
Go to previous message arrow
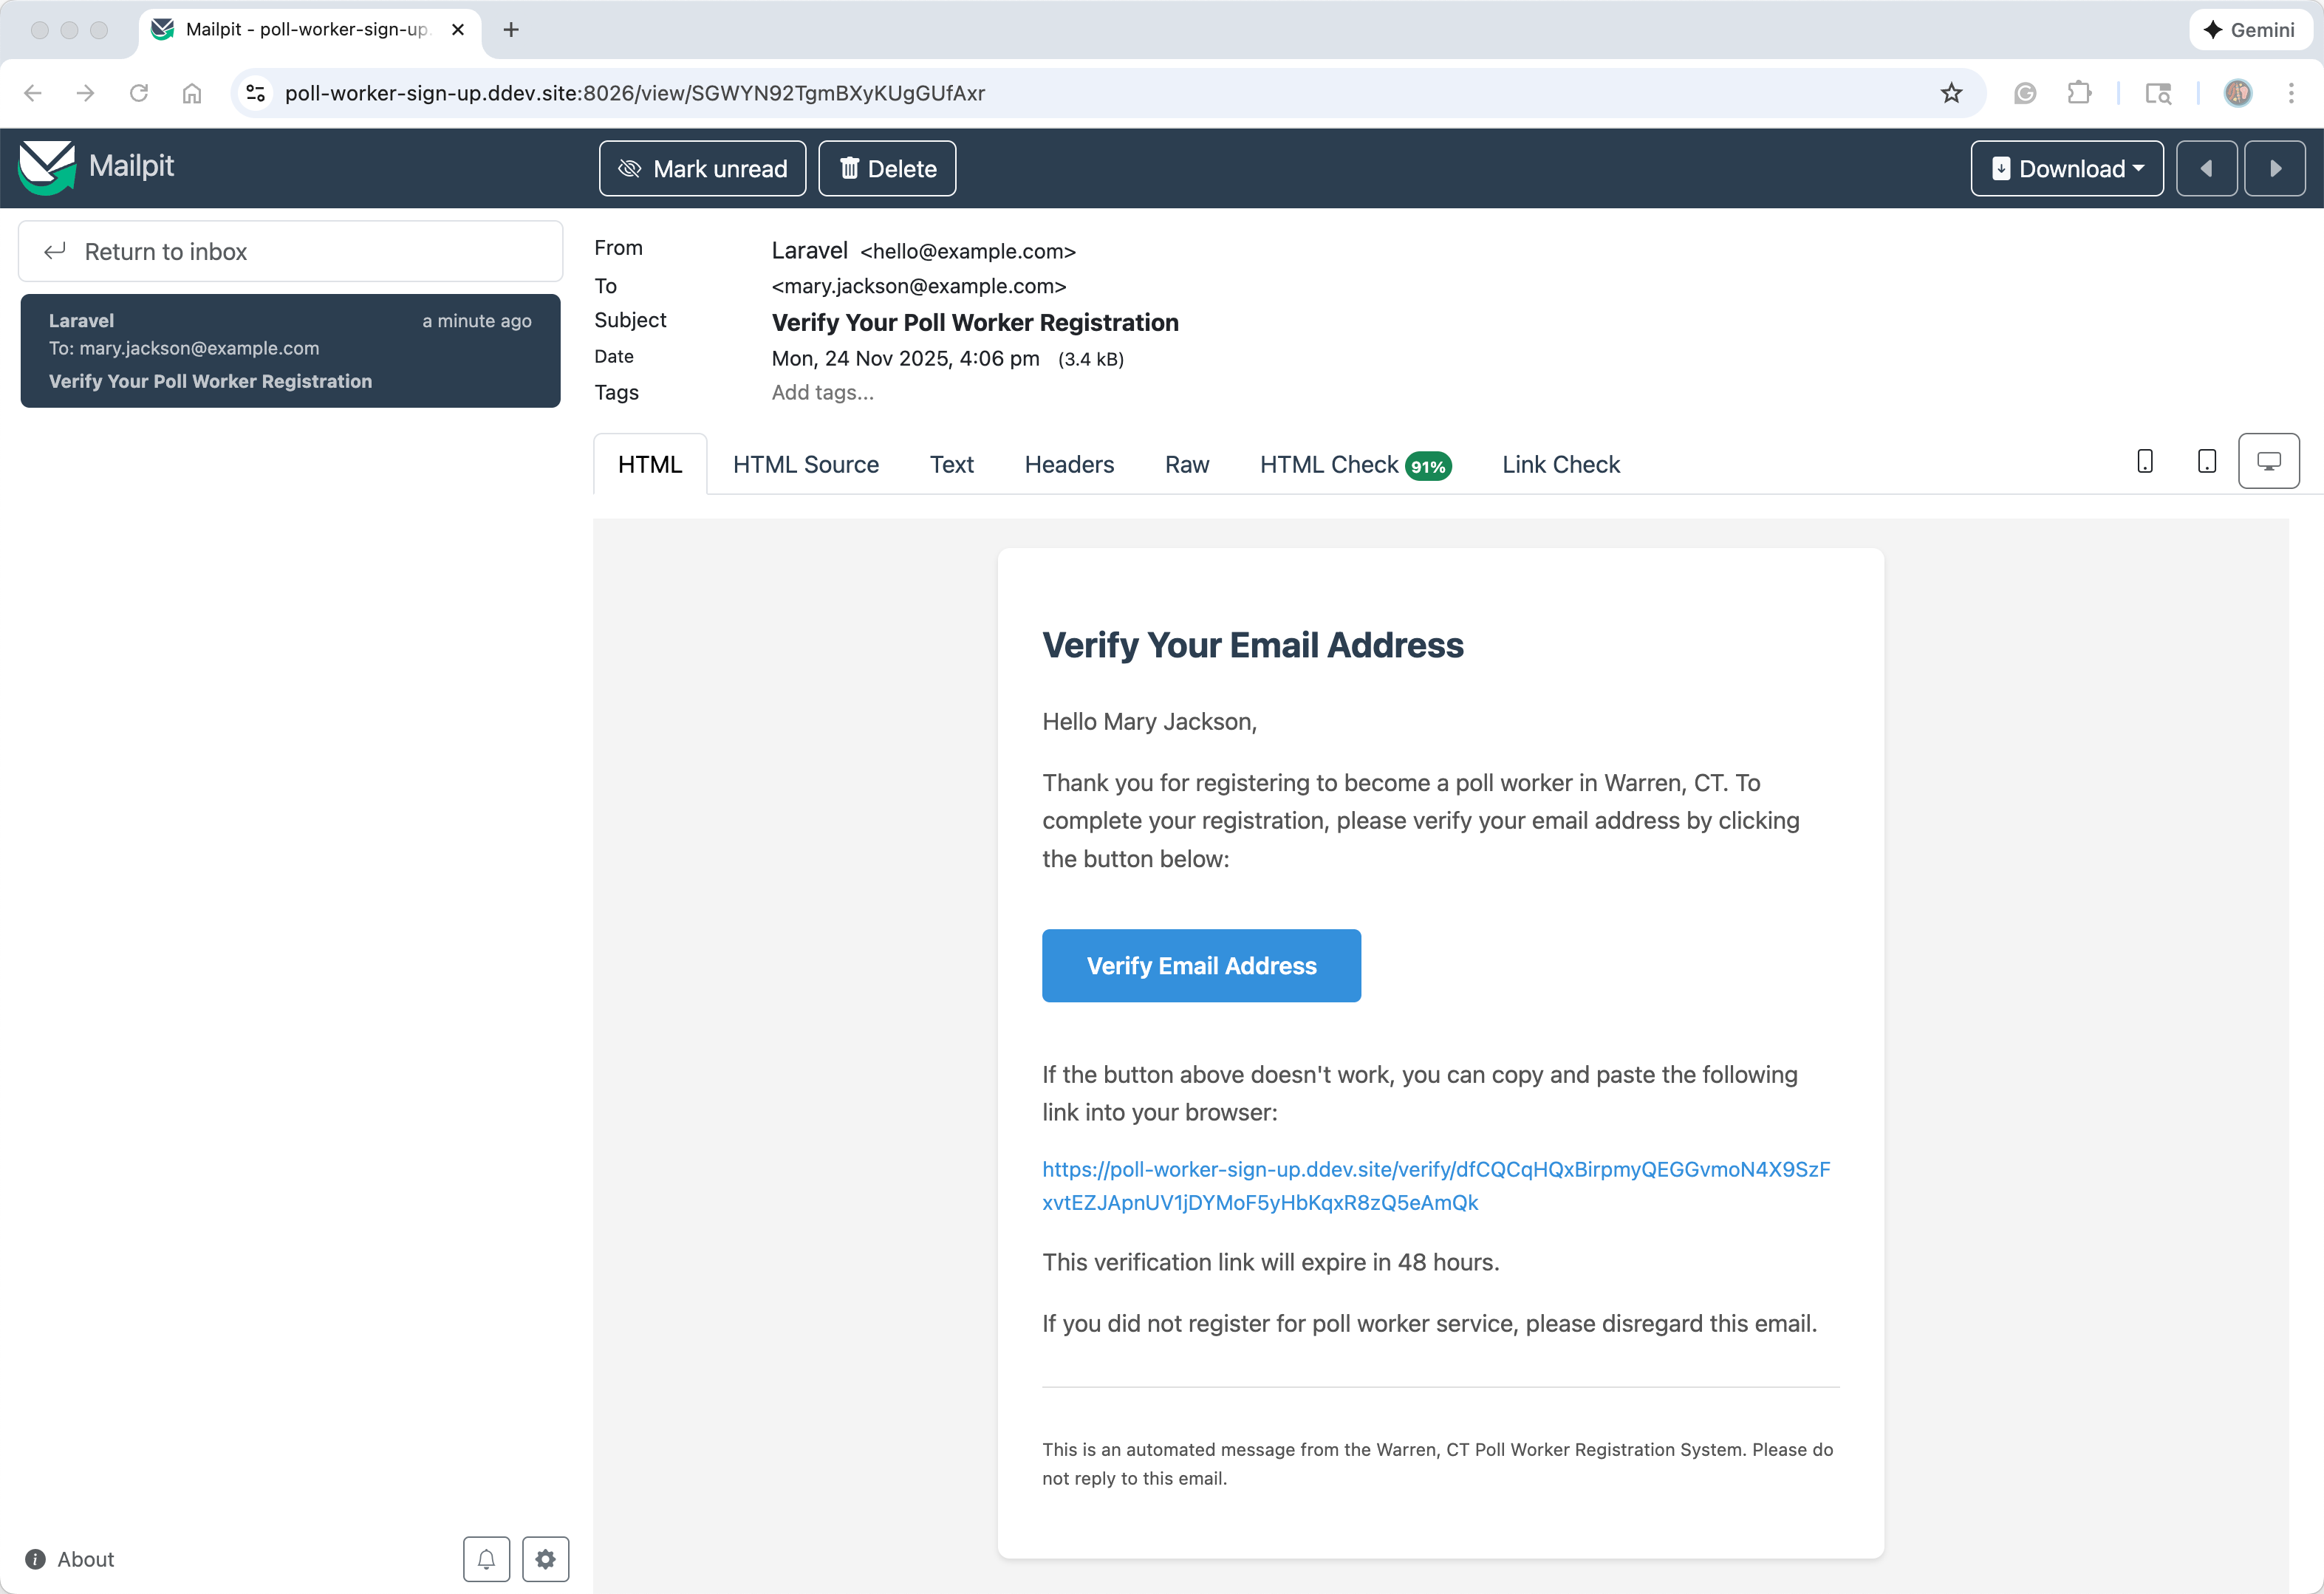pos(2206,168)
